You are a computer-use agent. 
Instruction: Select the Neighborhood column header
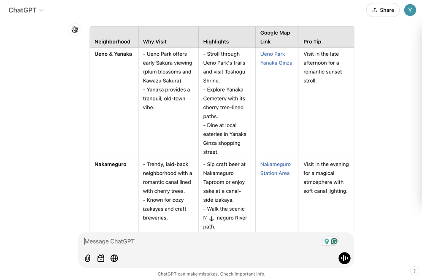(112, 41)
